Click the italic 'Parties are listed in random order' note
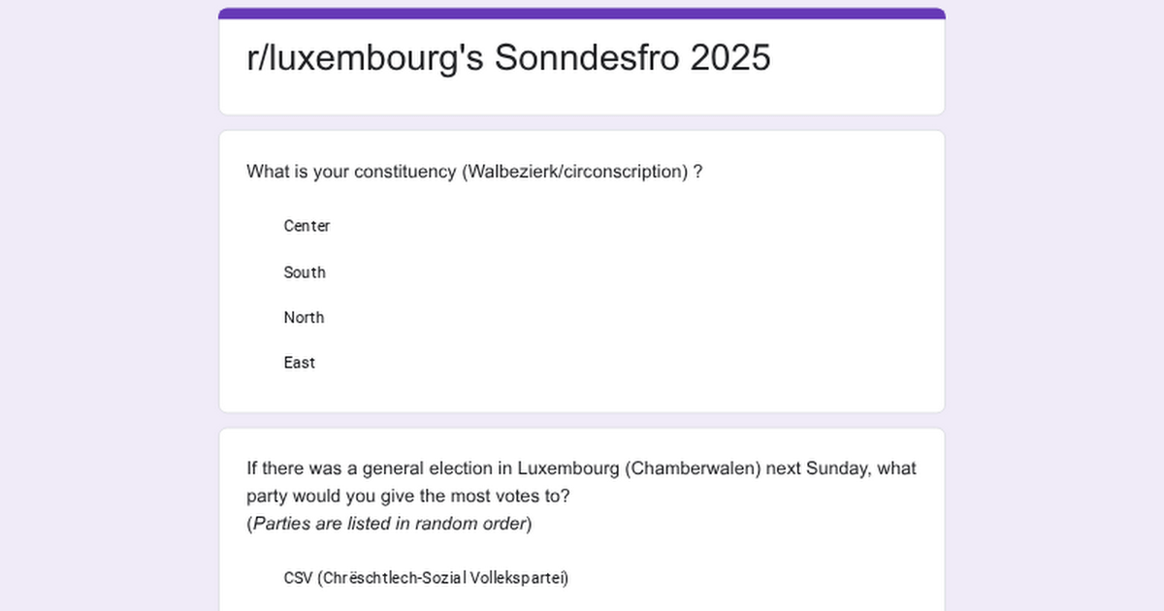Image resolution: width=1164 pixels, height=611 pixels. click(x=391, y=524)
